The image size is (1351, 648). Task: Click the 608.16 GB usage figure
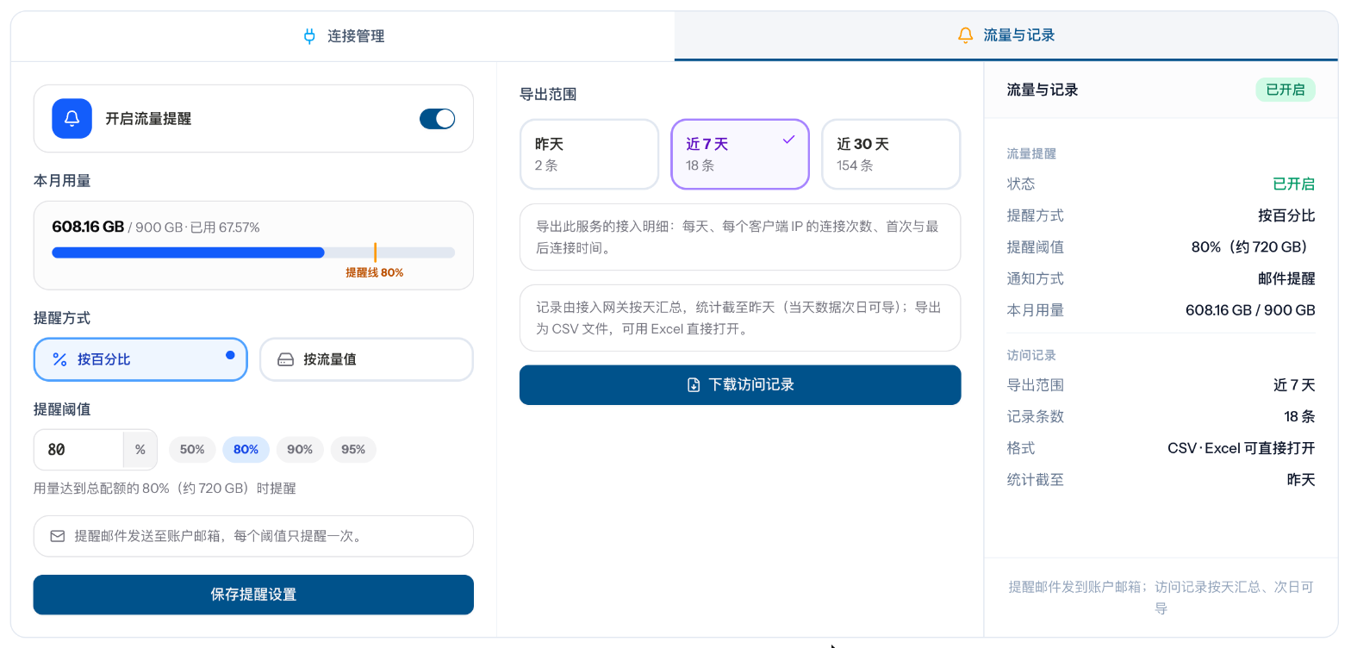(x=88, y=227)
